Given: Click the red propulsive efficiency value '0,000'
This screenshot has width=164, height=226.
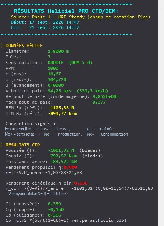Looking at the screenshot, I should [x=70, y=167].
